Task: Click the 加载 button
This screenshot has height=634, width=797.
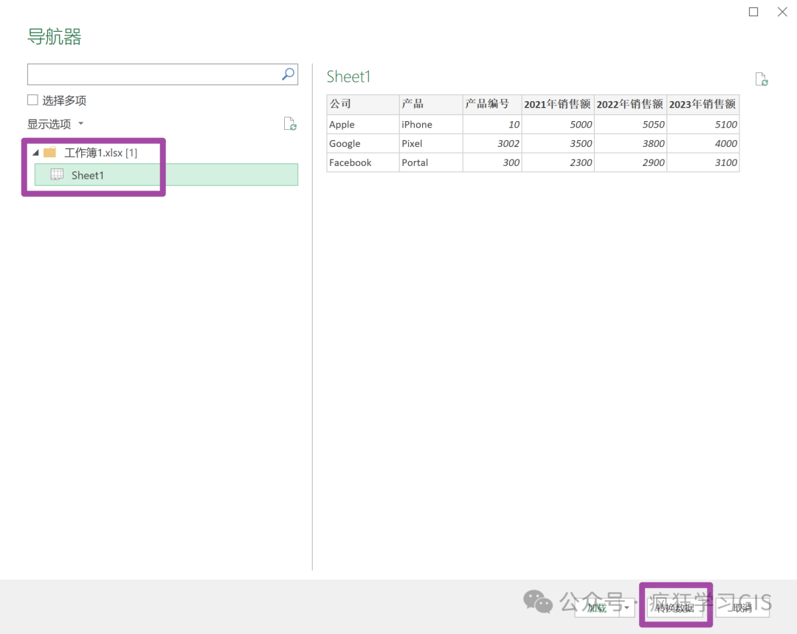Action: click(597, 607)
